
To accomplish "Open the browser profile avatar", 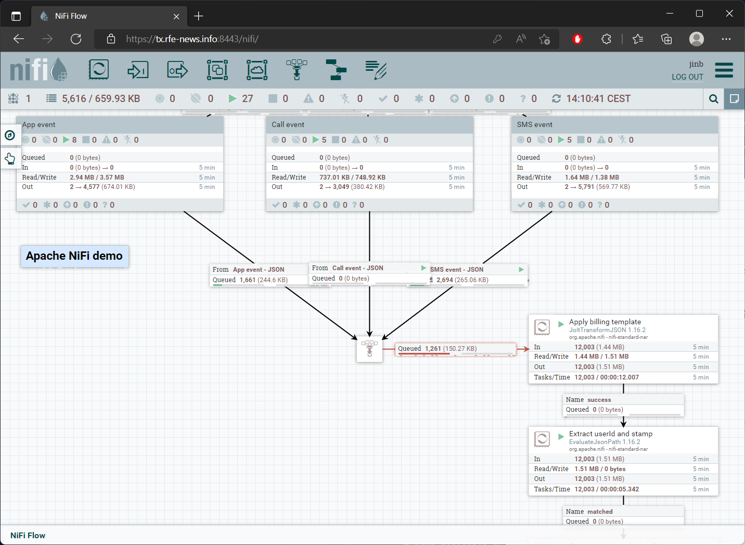I will [697, 39].
